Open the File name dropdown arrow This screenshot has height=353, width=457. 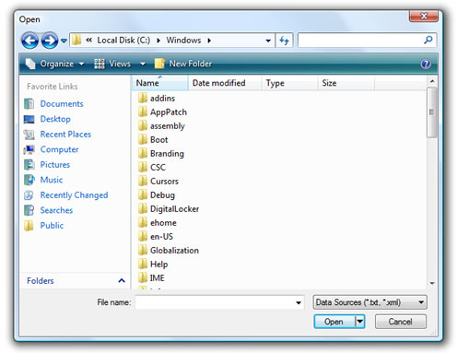[x=299, y=302]
